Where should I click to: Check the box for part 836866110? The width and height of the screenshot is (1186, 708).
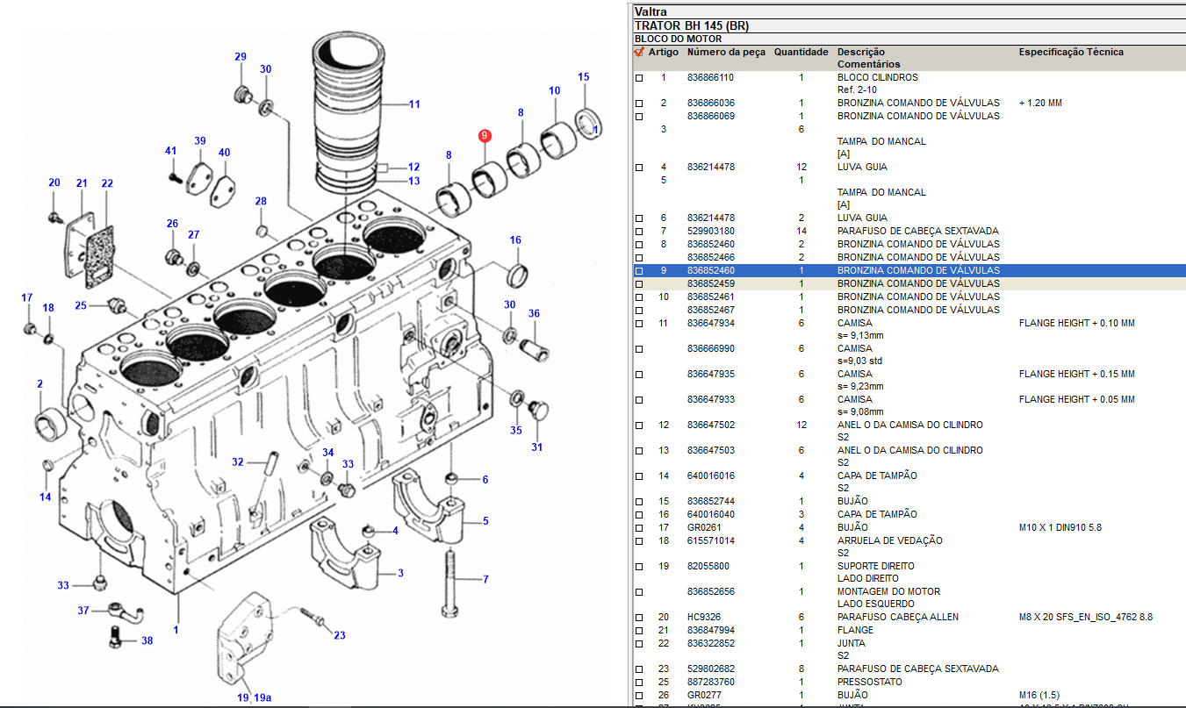[x=639, y=78]
